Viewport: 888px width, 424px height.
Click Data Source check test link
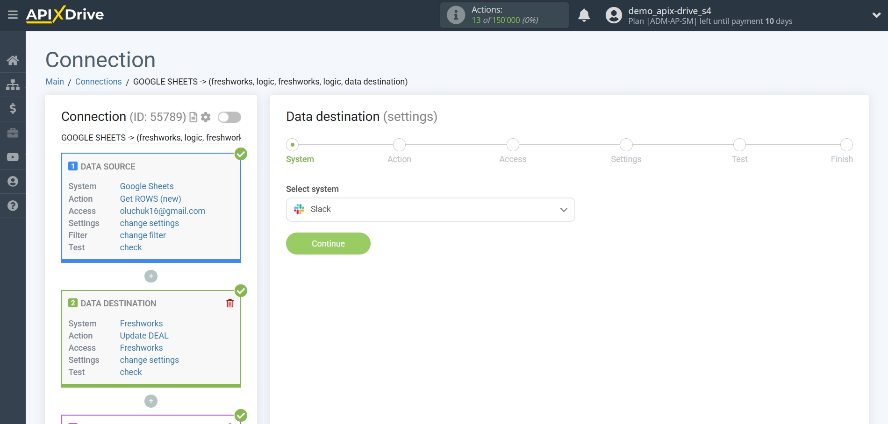[x=131, y=247]
